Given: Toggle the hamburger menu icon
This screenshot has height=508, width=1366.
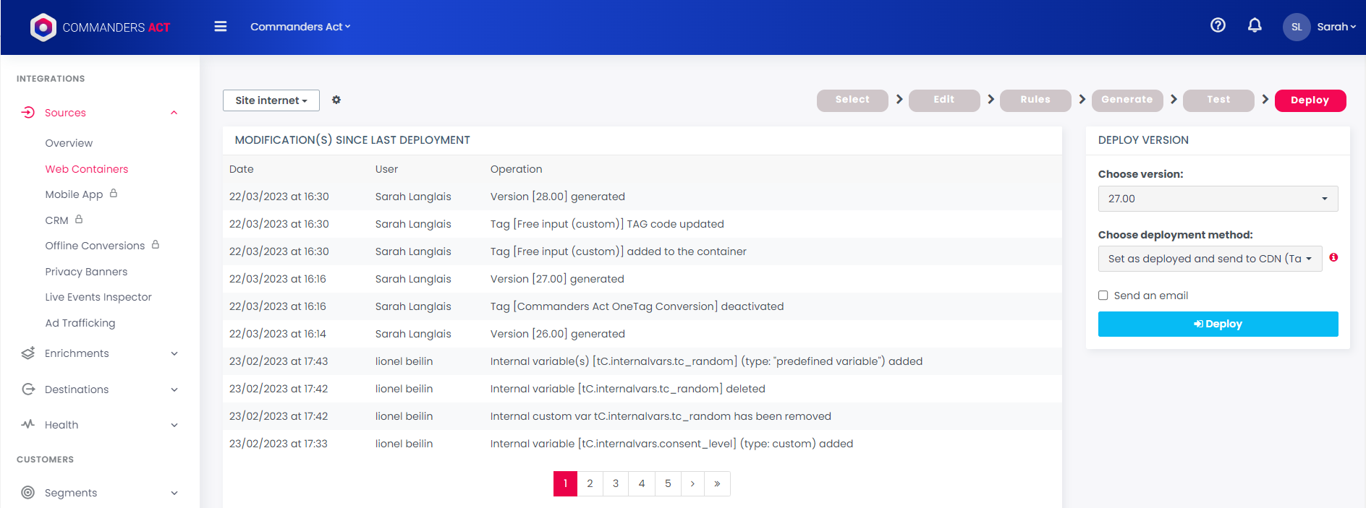Looking at the screenshot, I should pos(221,27).
